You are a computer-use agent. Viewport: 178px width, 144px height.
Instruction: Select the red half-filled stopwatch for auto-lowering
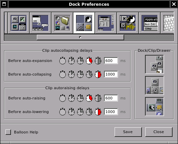point(98,112)
